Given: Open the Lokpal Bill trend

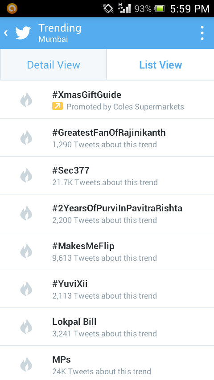Looking at the screenshot, I should click(107, 327).
